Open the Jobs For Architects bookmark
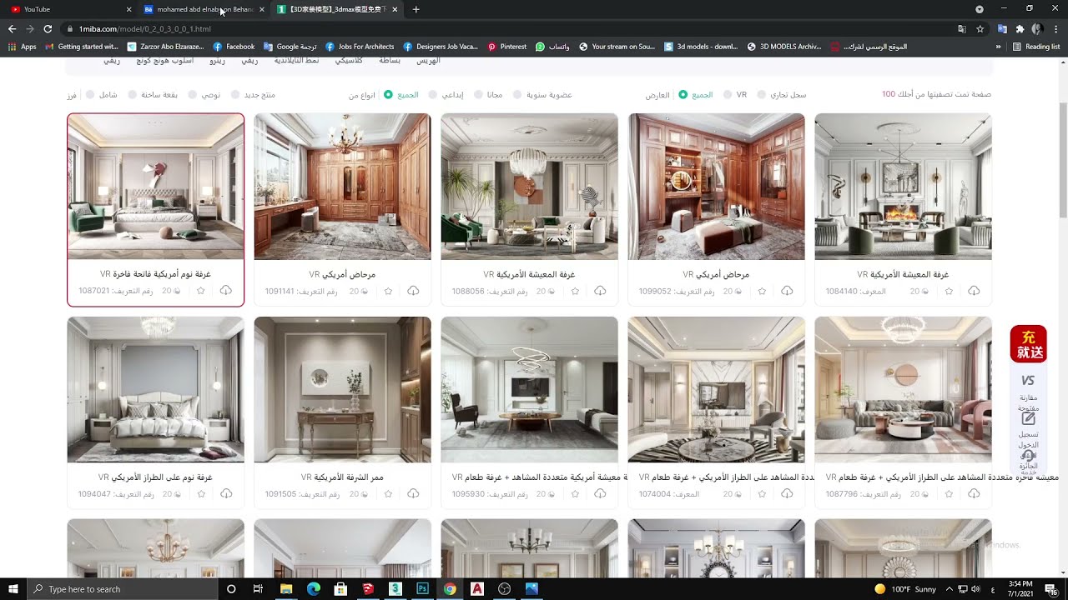 pyautogui.click(x=360, y=47)
